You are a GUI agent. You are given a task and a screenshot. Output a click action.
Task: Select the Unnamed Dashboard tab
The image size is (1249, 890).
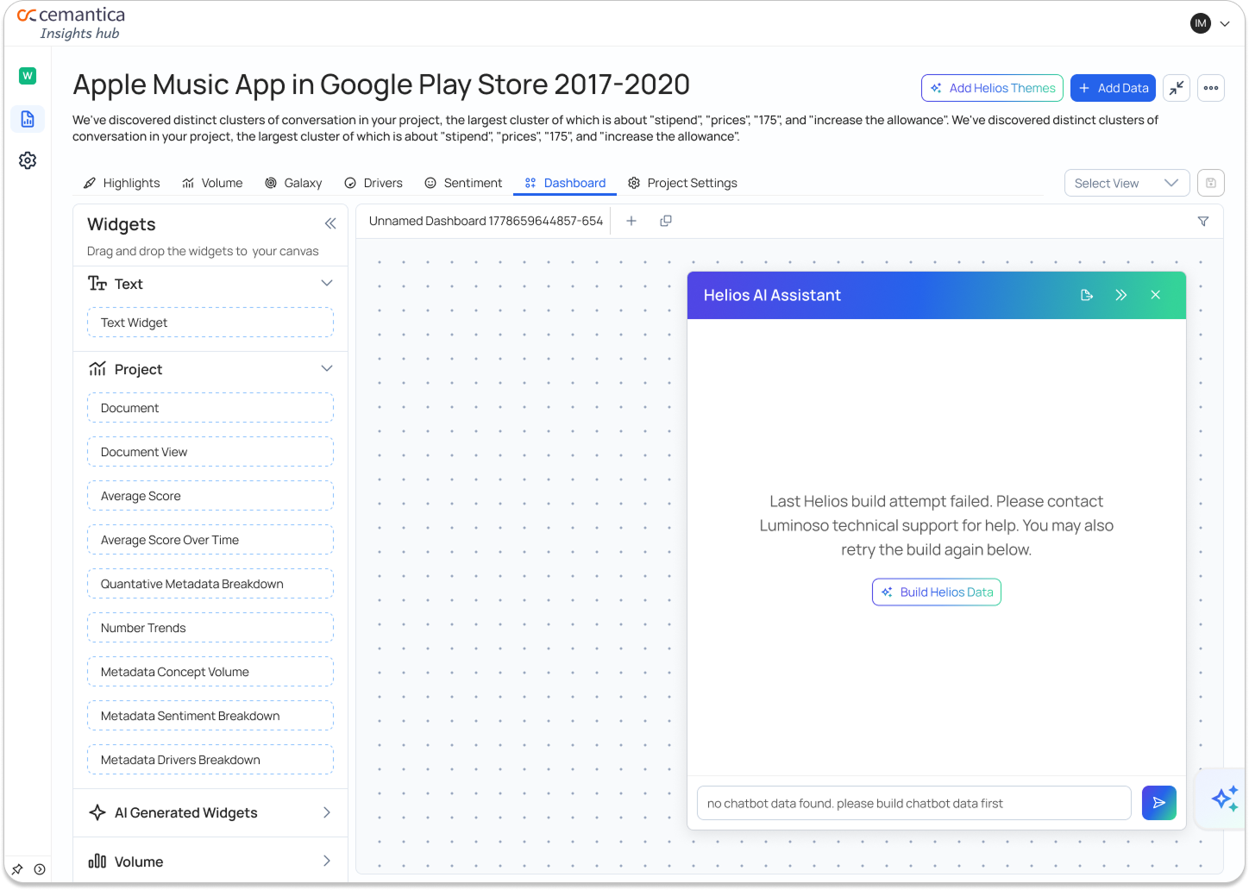486,221
